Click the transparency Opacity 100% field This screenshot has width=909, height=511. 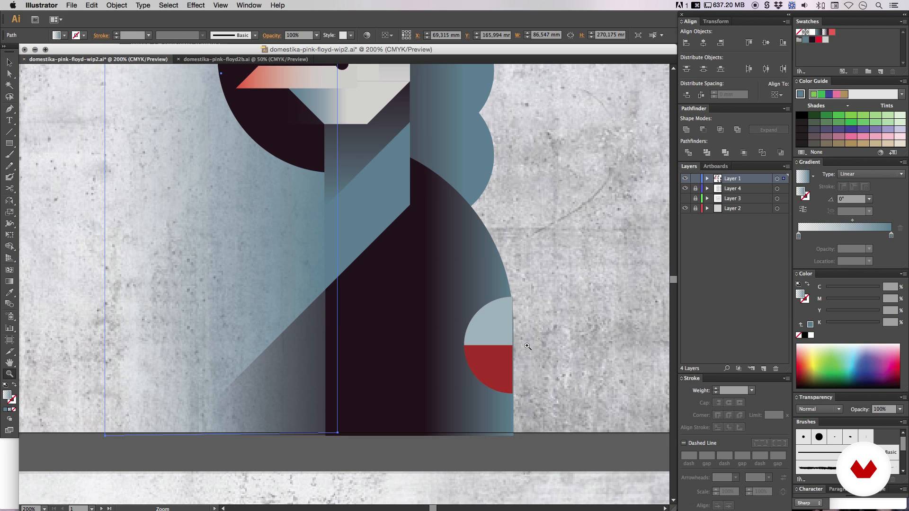[884, 409]
